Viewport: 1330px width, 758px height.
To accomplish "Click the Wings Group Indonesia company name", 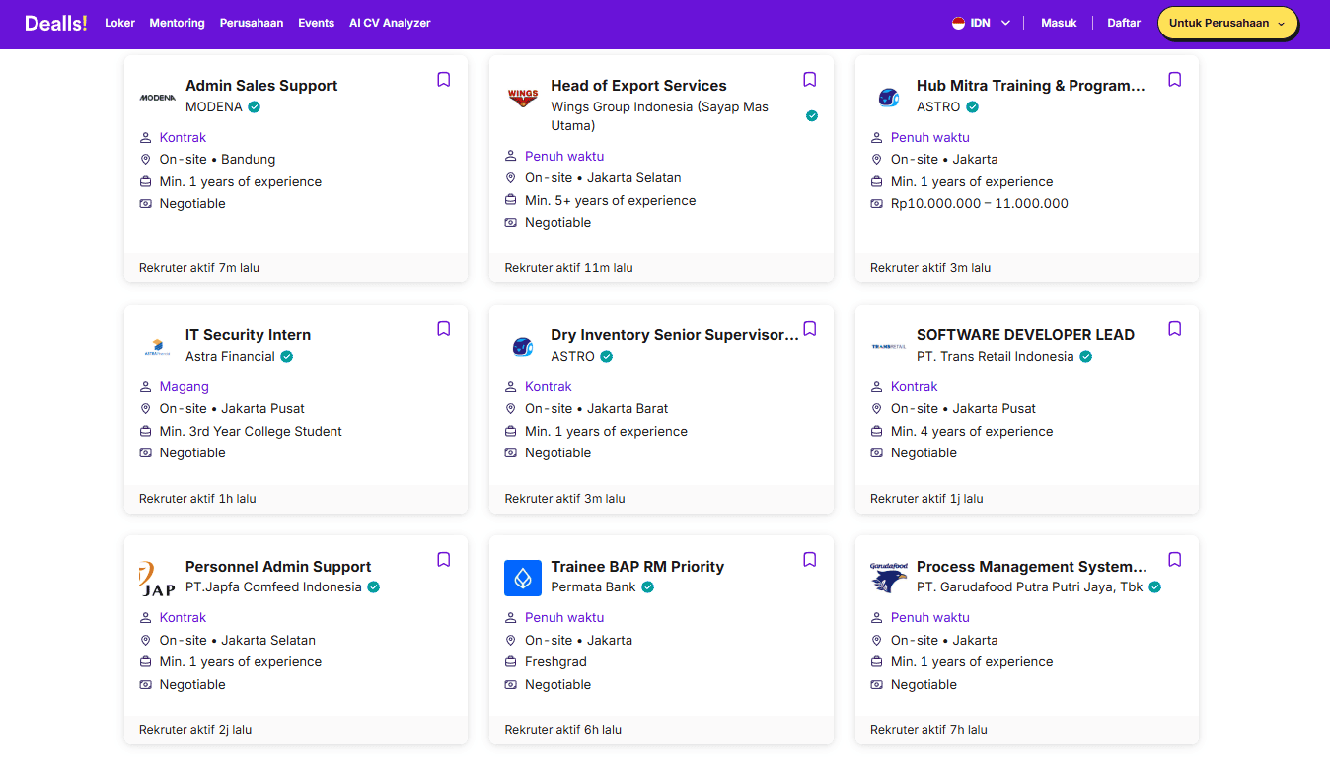I will coord(659,116).
